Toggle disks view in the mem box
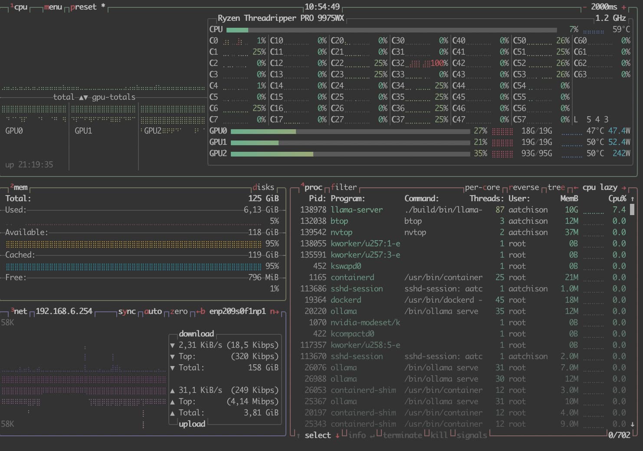 coord(263,187)
